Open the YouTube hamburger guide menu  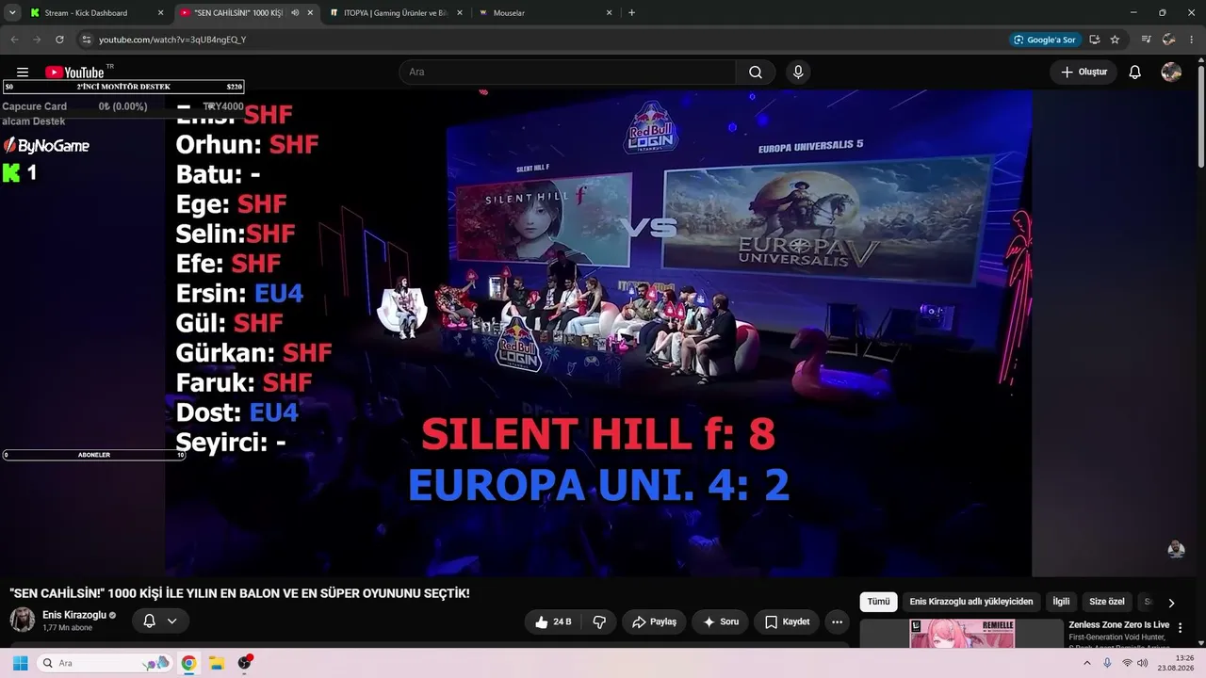pyautogui.click(x=23, y=73)
